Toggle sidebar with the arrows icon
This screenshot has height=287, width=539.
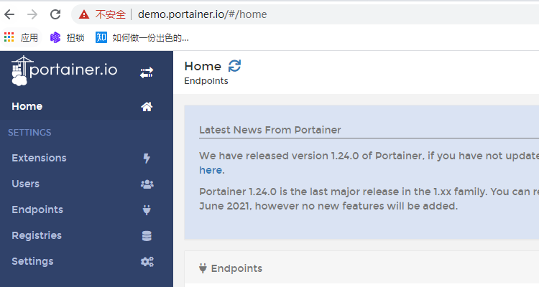(x=147, y=72)
